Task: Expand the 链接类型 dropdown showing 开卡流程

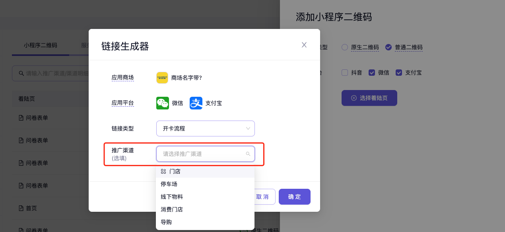Action: click(x=205, y=128)
